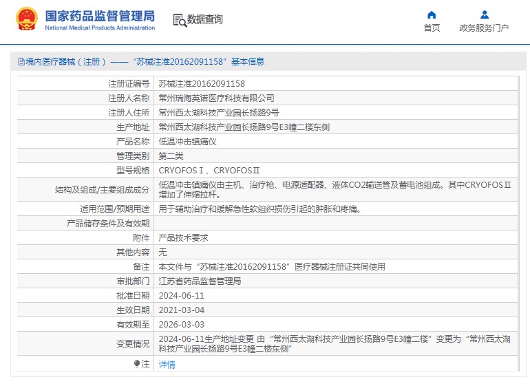Select approval date 2024-06-11
The height and width of the screenshot is (386, 530).
pyautogui.click(x=182, y=296)
